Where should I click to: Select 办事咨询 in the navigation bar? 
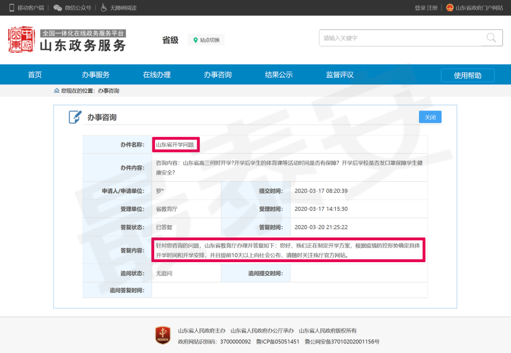coord(218,75)
